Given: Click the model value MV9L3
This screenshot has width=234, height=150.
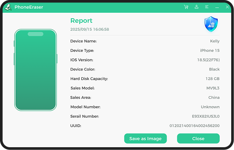Looking at the screenshot, I should [x=213, y=88].
